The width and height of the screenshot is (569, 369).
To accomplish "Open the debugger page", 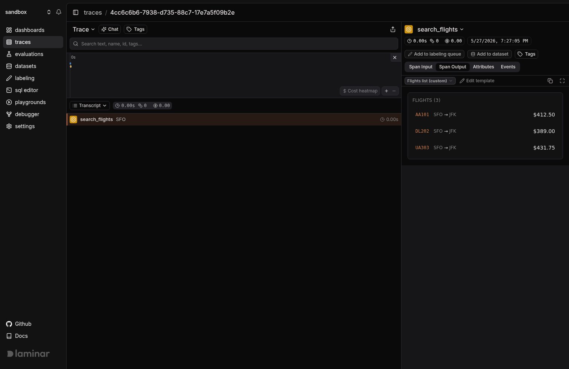I will pos(33,114).
